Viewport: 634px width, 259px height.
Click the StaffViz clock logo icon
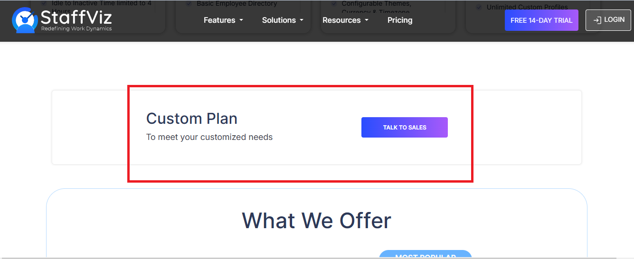point(24,20)
